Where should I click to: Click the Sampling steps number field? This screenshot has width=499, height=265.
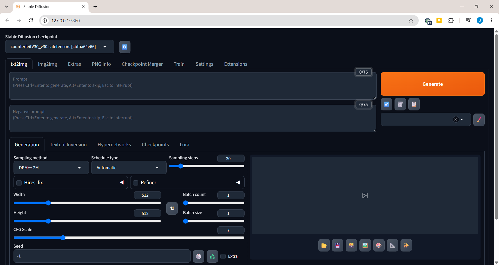231,158
